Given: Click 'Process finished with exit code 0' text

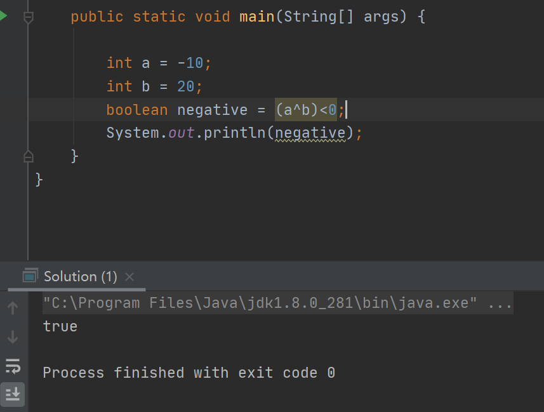Looking at the screenshot, I should (x=189, y=373).
